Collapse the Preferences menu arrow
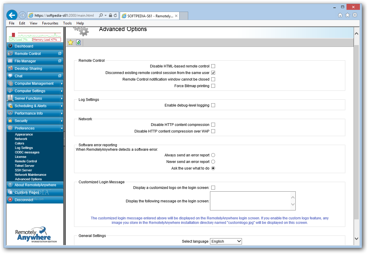The width and height of the screenshot is (368, 254). tap(62, 128)
